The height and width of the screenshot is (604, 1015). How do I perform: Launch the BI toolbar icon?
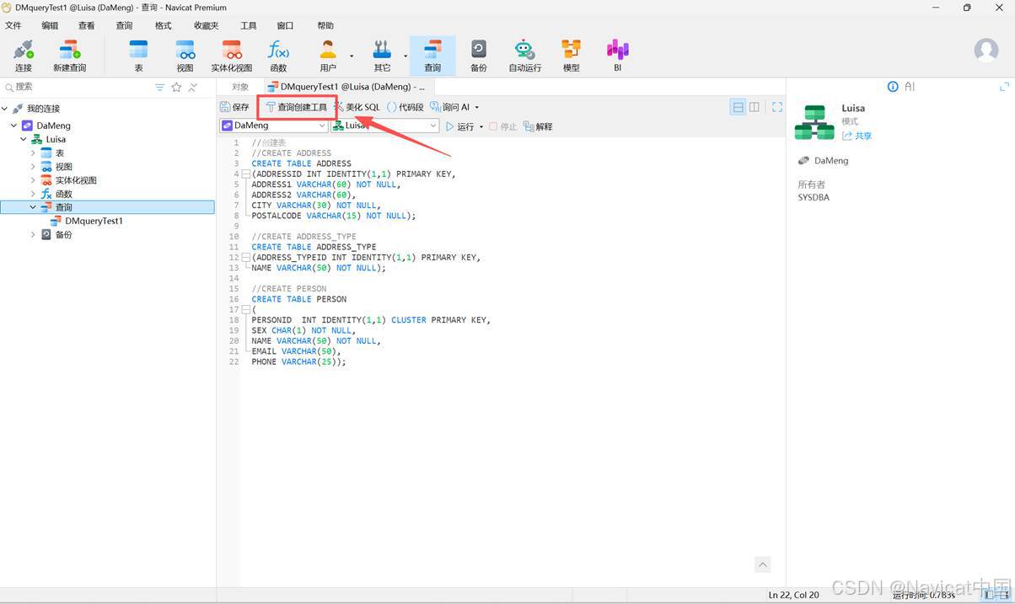coord(617,56)
